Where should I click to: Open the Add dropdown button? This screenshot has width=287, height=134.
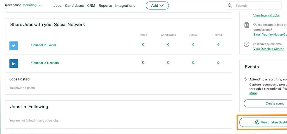(157, 6)
